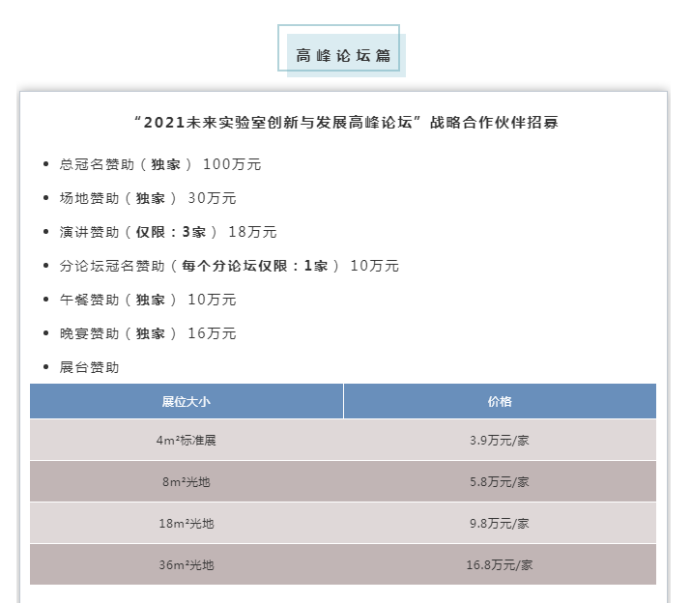Select the 18m²光地 table cell
This screenshot has width=691, height=603.
pyautogui.click(x=187, y=523)
